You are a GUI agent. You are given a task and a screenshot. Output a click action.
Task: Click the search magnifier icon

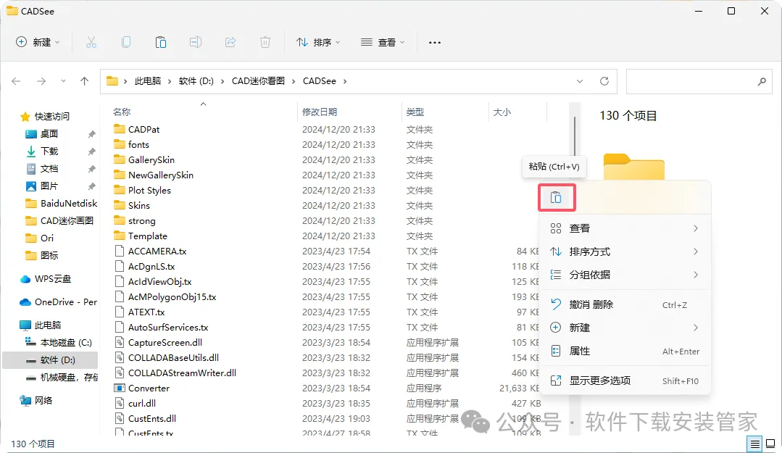click(762, 81)
